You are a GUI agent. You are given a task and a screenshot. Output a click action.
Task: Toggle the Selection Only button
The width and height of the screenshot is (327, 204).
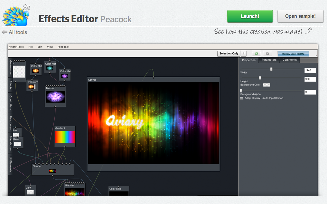(229, 54)
